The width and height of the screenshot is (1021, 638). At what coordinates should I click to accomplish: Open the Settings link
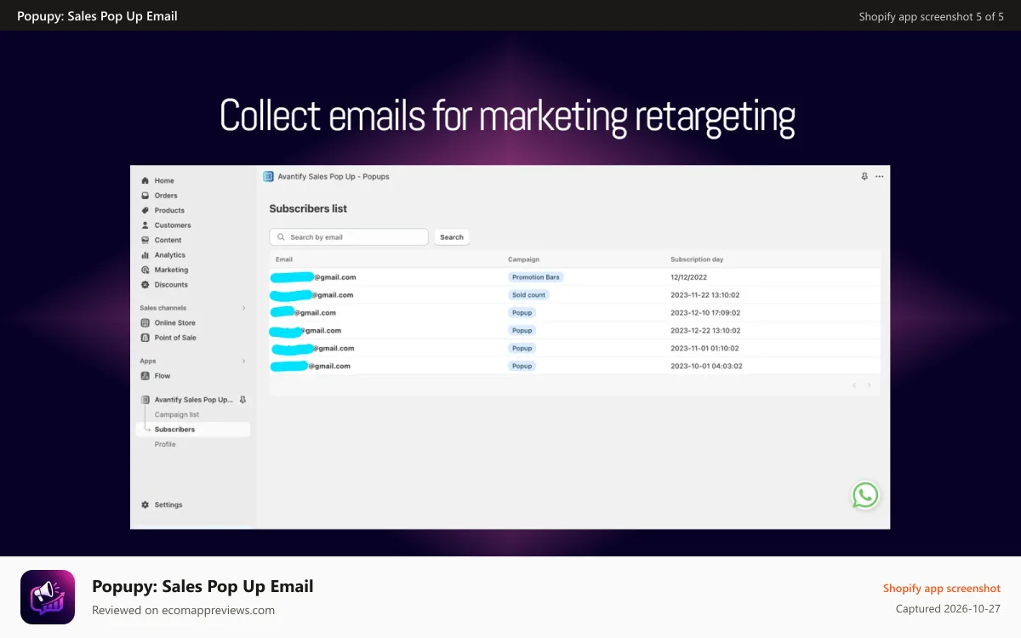tap(168, 505)
